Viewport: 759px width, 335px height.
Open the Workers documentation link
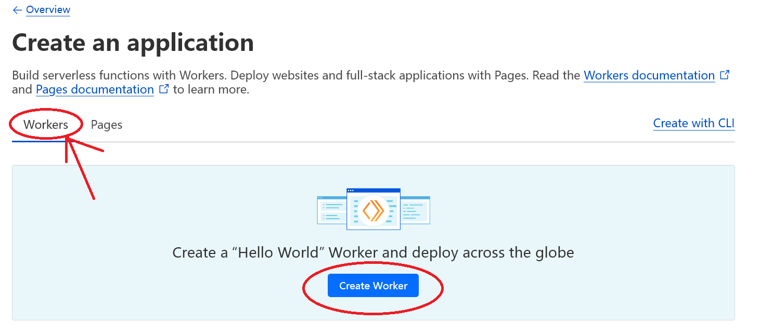click(x=649, y=75)
